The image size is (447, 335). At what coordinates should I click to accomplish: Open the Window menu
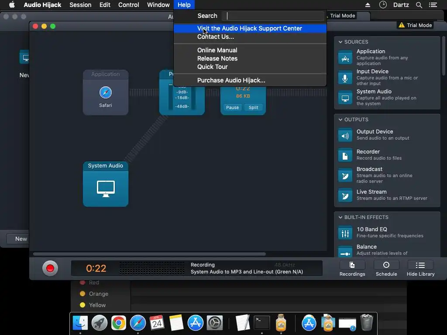point(158,5)
